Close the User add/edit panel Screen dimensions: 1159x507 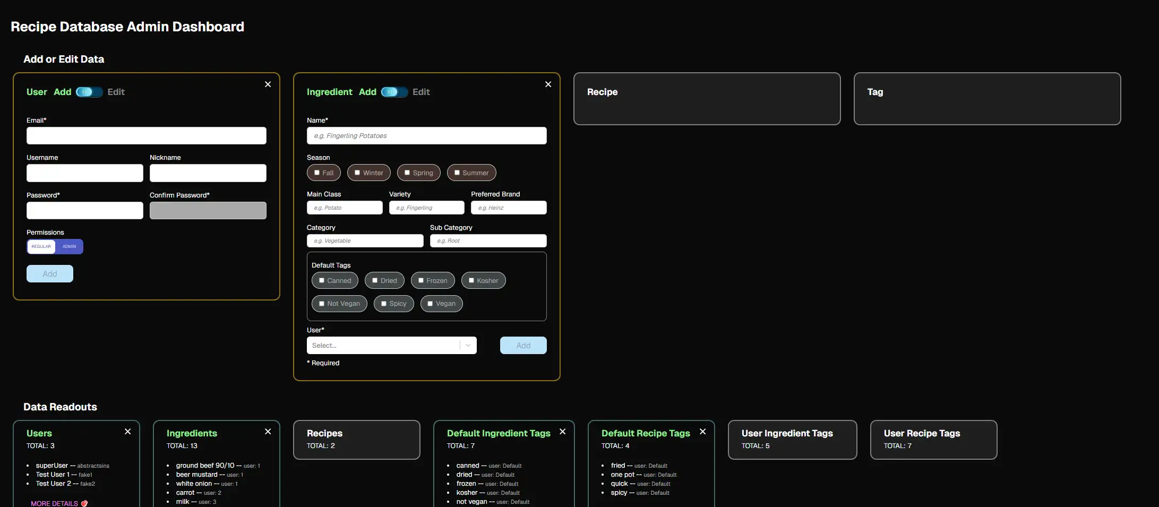pyautogui.click(x=268, y=84)
